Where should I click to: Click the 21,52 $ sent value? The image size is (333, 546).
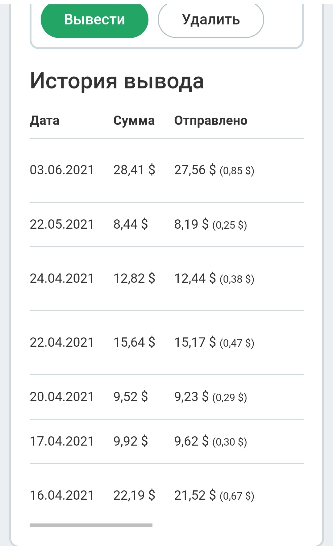(x=195, y=495)
